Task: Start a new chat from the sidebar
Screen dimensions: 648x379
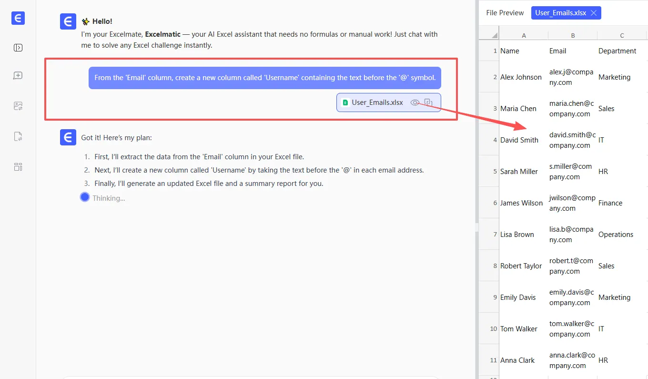Action: pos(18,76)
